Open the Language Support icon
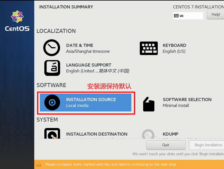224x169 pixels. [52, 68]
